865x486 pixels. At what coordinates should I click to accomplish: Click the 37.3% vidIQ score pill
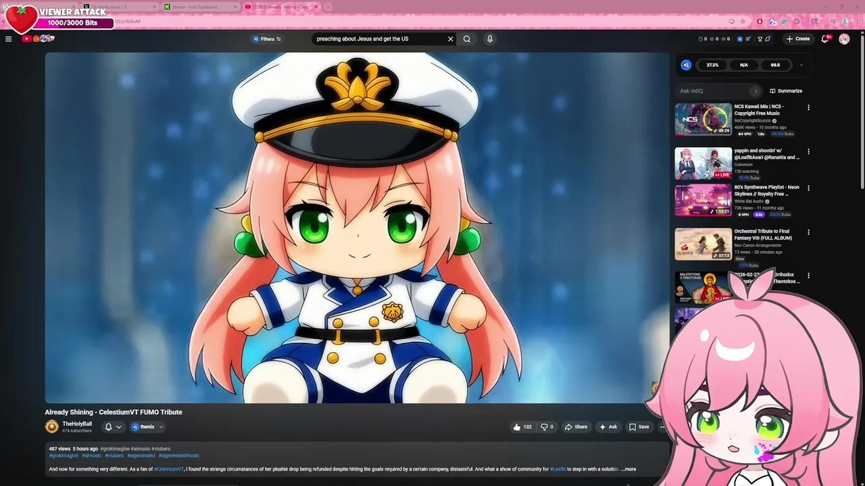(x=712, y=65)
